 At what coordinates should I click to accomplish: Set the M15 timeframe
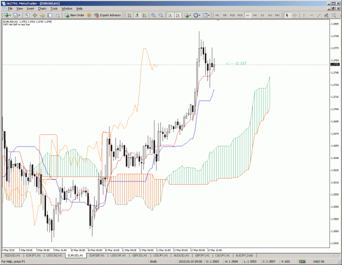point(233,15)
